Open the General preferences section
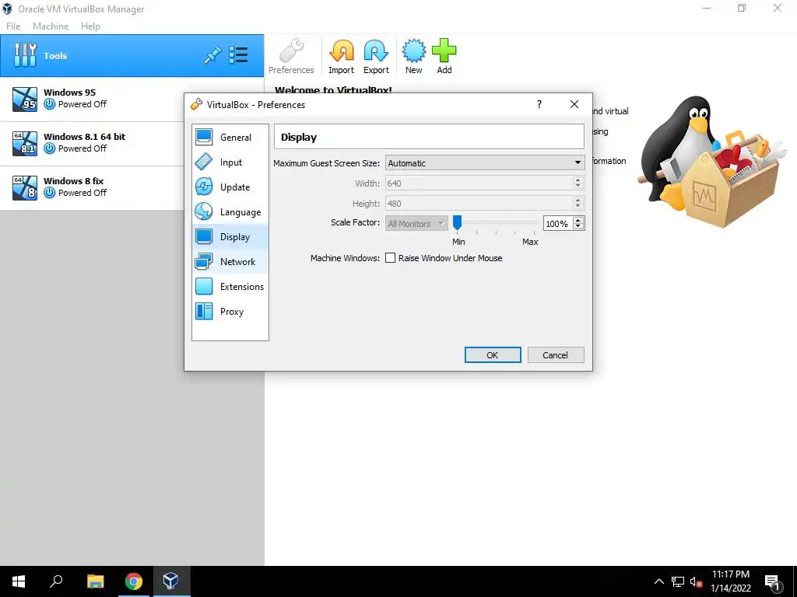The image size is (797, 597). click(x=230, y=137)
